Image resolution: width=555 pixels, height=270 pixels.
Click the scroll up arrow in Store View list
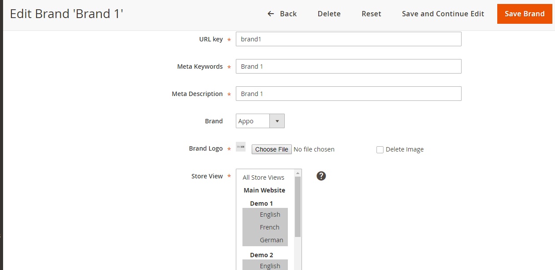point(298,173)
